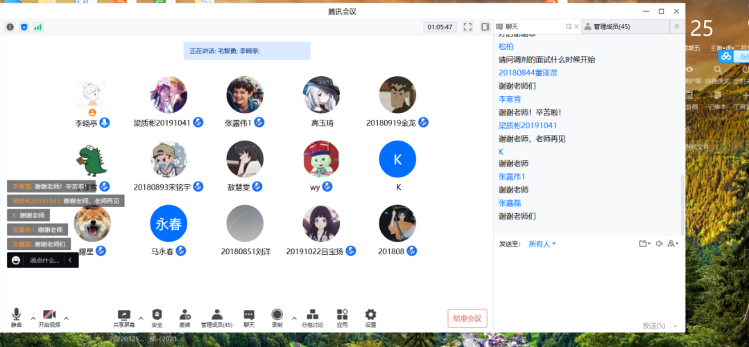
Task: Toggle the 静音 microphone mute
Action: (16, 318)
